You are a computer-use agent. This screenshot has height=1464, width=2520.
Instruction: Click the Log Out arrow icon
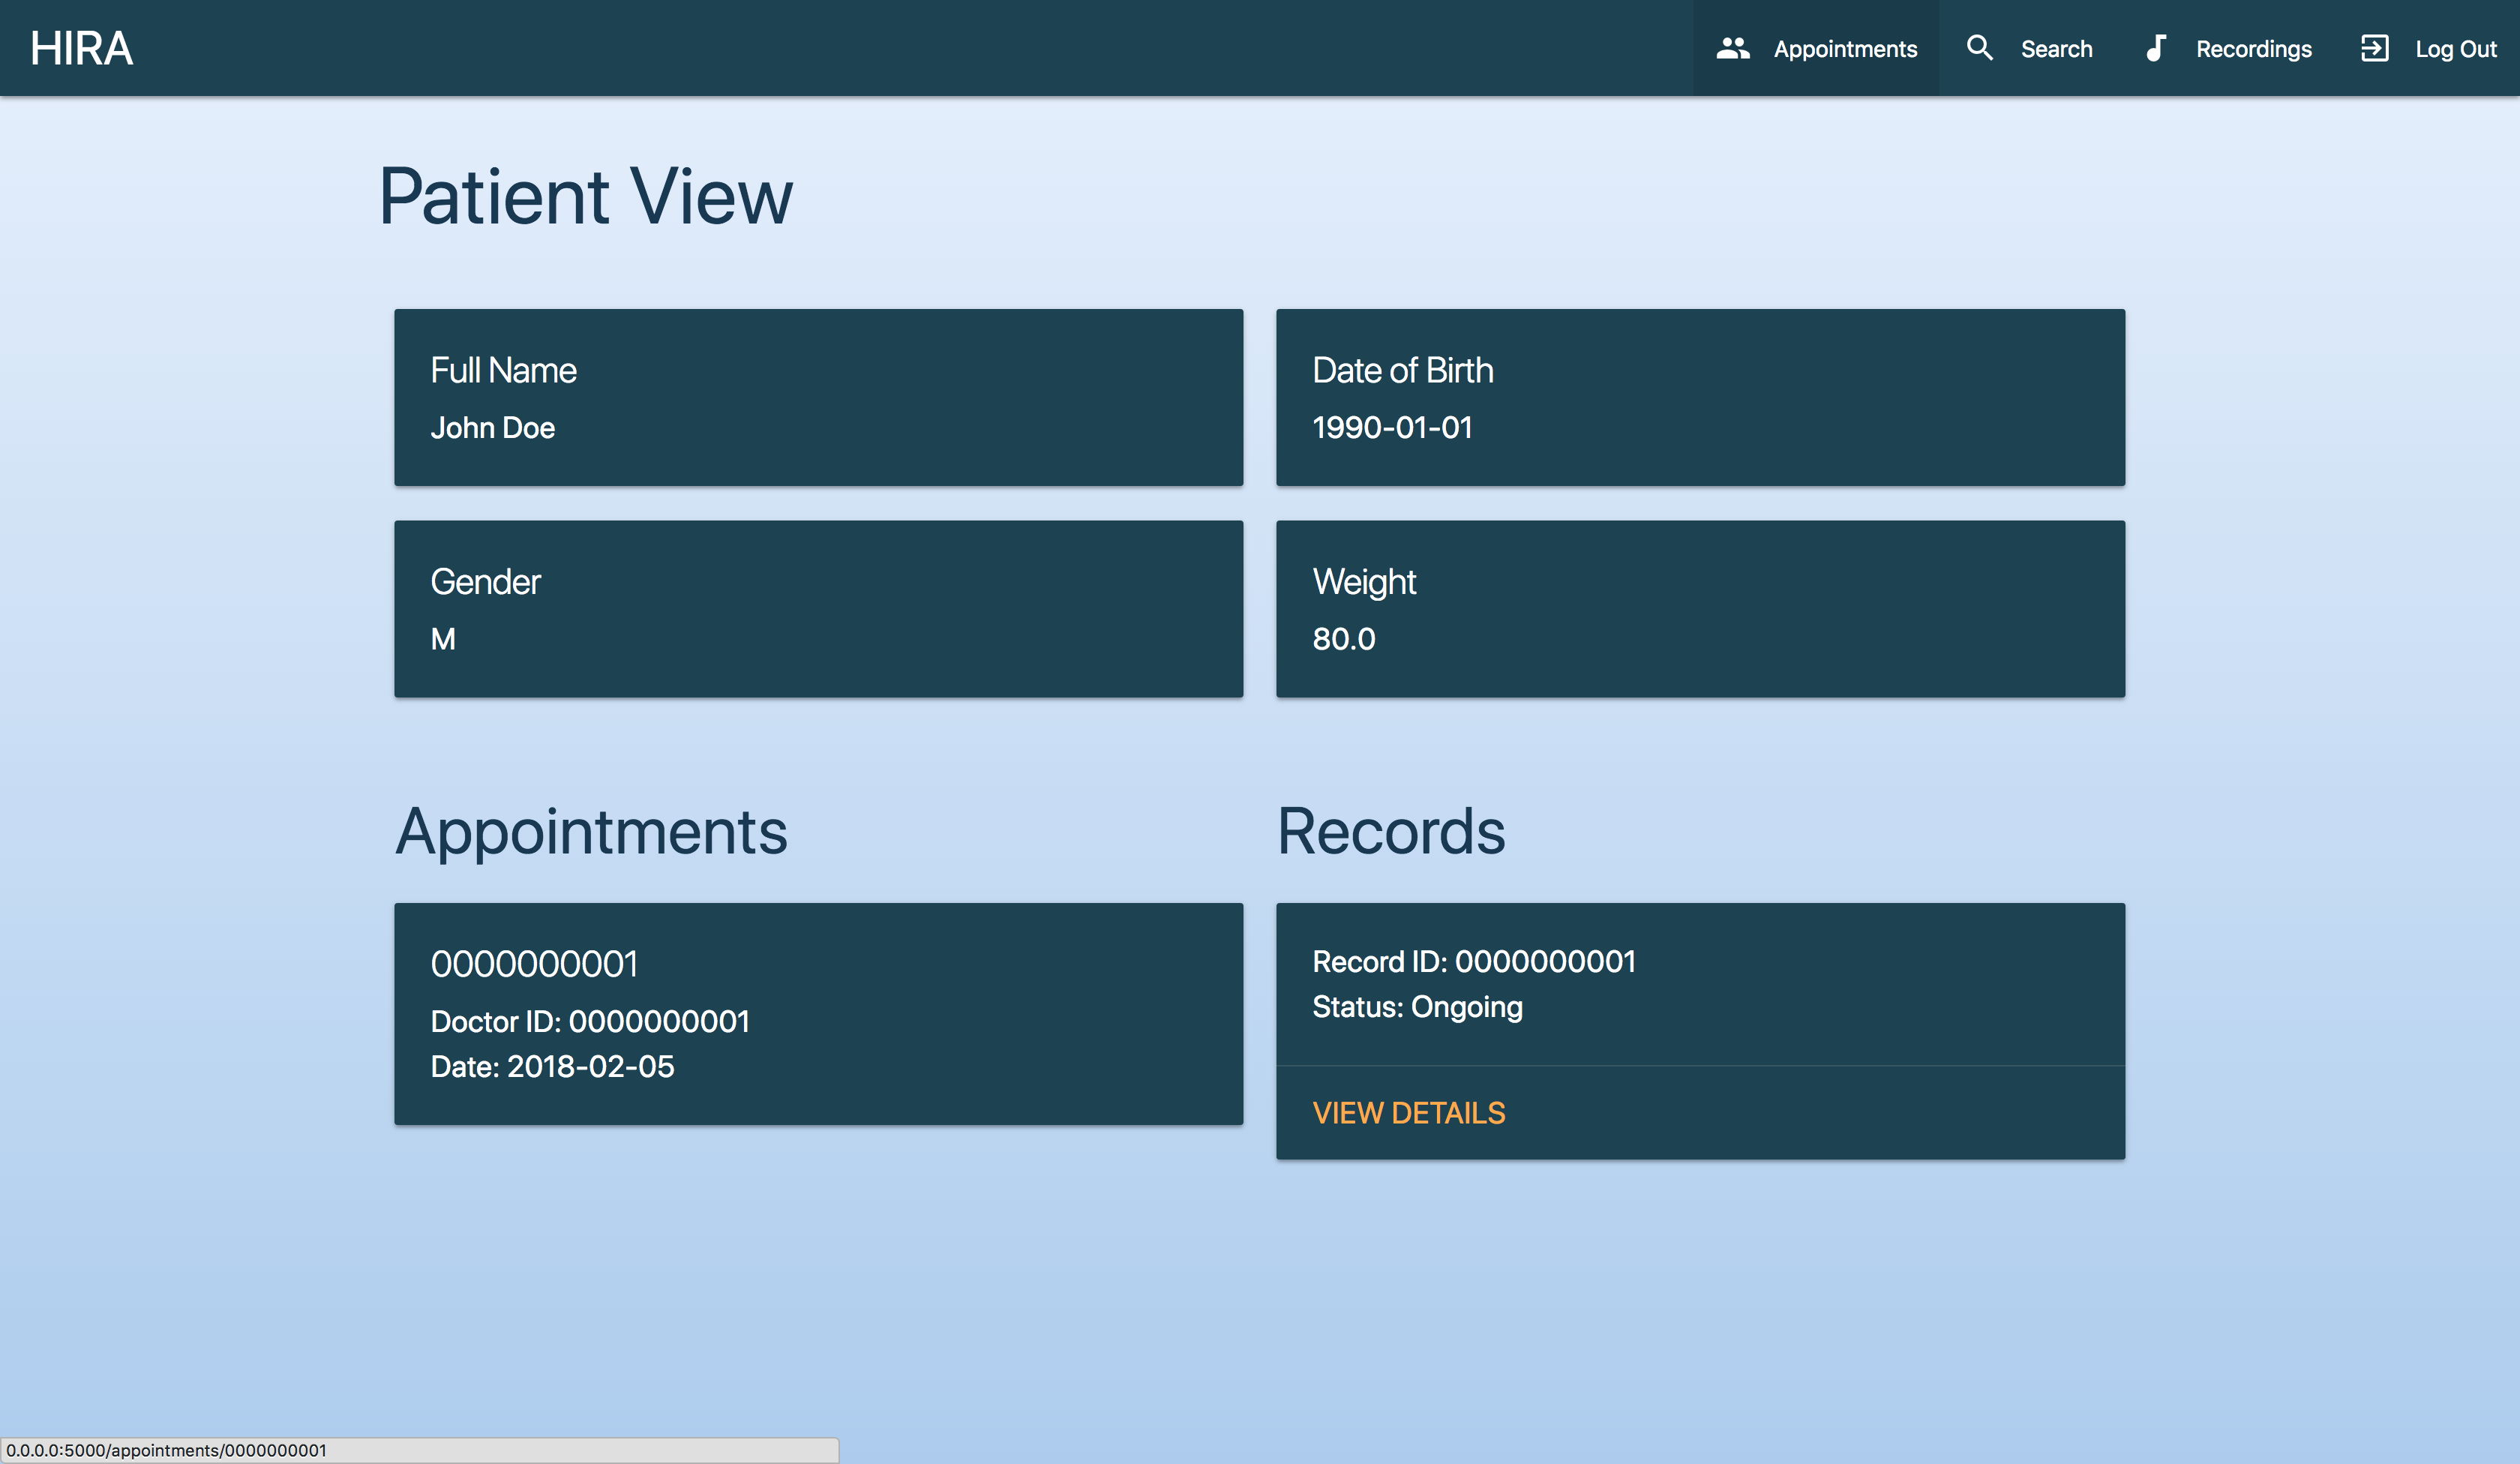click(2374, 48)
